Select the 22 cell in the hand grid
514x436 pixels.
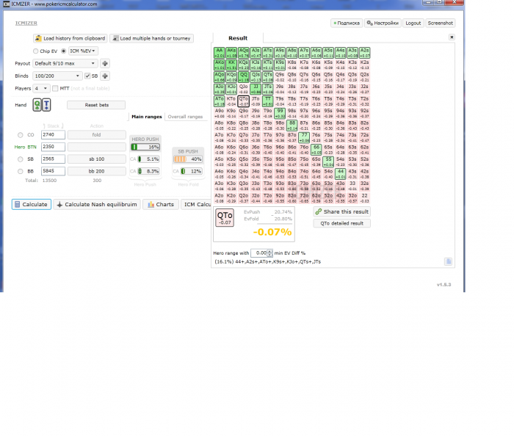click(364, 198)
